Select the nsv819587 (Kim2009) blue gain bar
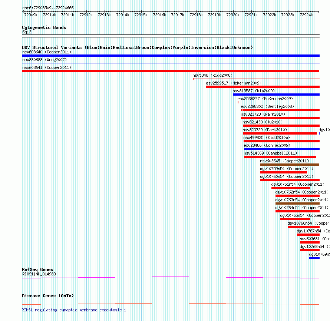 point(276,95)
